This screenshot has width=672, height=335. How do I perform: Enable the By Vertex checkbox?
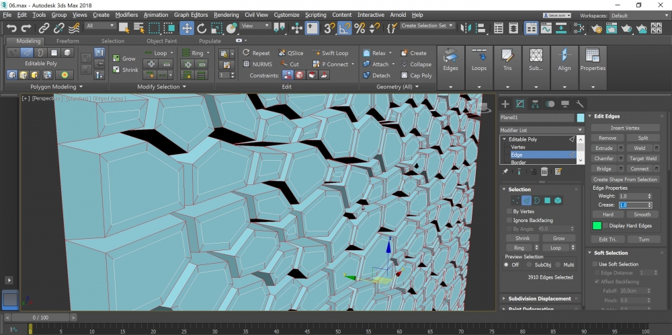coord(509,211)
